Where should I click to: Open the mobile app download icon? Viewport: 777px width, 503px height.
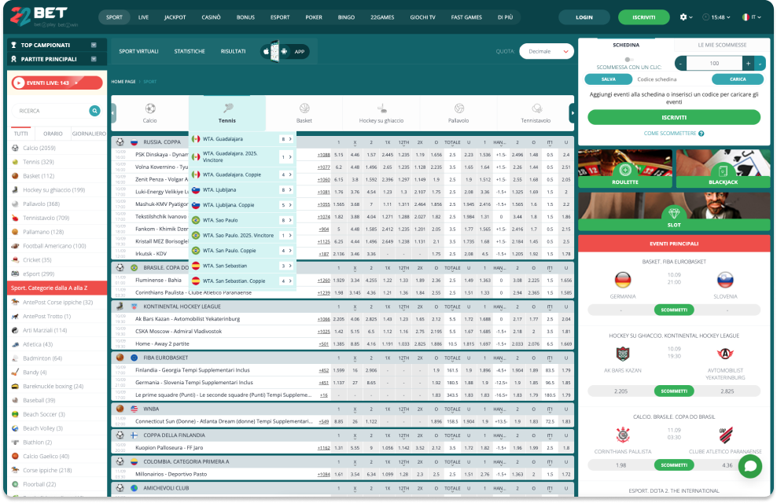point(282,51)
